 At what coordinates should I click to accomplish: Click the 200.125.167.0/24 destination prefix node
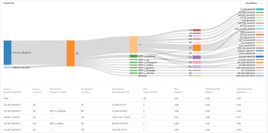(x=259, y=76)
